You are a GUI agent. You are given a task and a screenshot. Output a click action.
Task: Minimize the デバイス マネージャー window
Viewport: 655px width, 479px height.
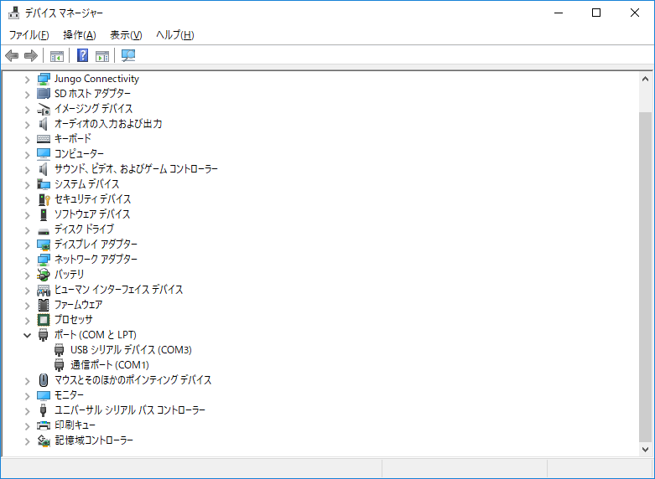(559, 13)
